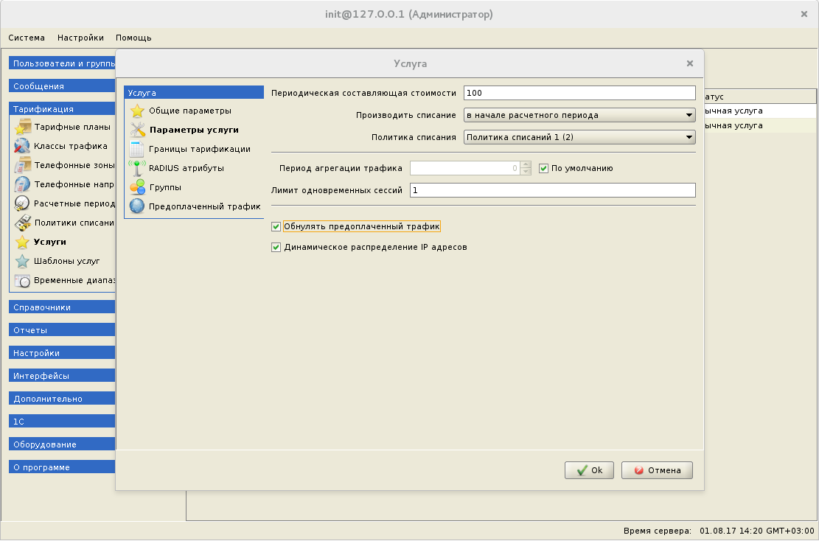Click the Группы people icon
The image size is (819, 541).
pyautogui.click(x=136, y=187)
